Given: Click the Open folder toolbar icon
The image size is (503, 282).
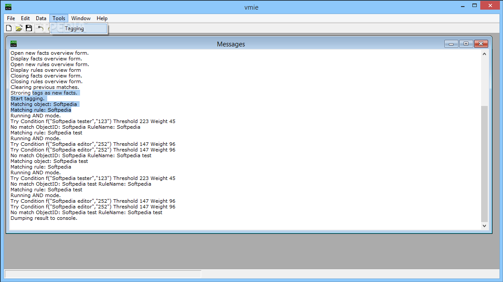Looking at the screenshot, I should [19, 28].
